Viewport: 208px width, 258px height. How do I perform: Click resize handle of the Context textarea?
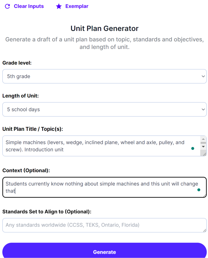(x=205, y=196)
